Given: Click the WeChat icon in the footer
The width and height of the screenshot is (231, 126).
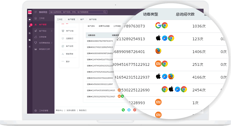Looking at the screenshot, I should coord(123,110).
